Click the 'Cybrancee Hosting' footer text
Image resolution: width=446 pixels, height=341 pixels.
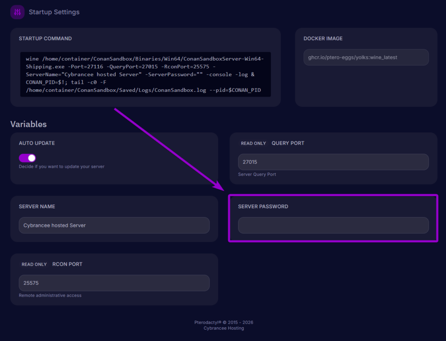coord(223,328)
